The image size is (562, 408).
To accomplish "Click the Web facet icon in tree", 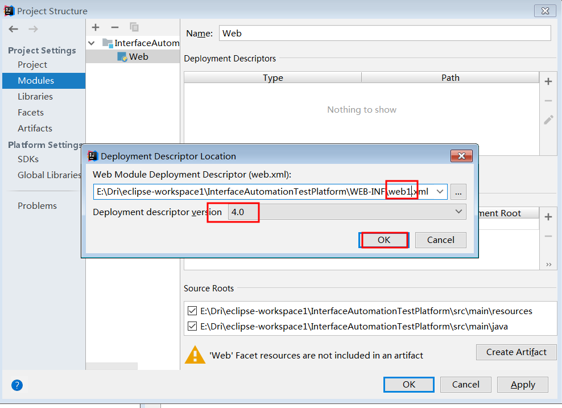I will [x=122, y=57].
